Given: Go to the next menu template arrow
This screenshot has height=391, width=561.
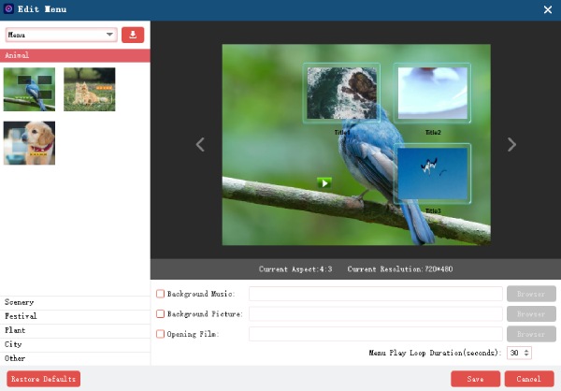Looking at the screenshot, I should (511, 144).
